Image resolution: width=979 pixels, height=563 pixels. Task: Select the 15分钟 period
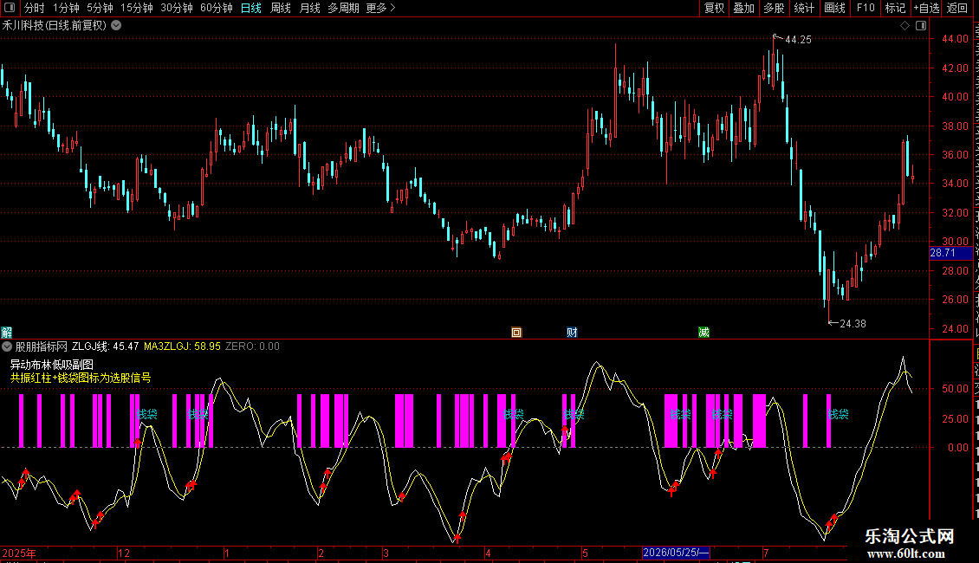(x=137, y=8)
